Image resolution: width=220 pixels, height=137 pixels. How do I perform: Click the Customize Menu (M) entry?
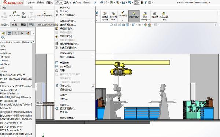[67, 118]
